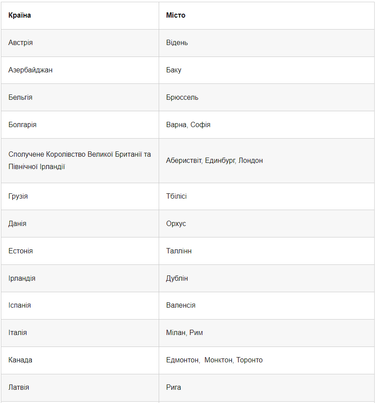Viewport: 376px width, 403px height.
Task: Click the 'Едмонтон, Монктон, Торонто' cell
Action: [x=214, y=360]
